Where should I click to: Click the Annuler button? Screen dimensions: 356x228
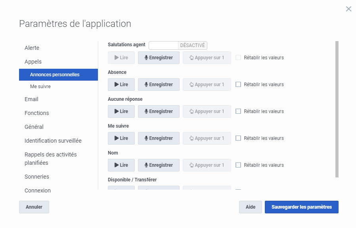pos(34,207)
